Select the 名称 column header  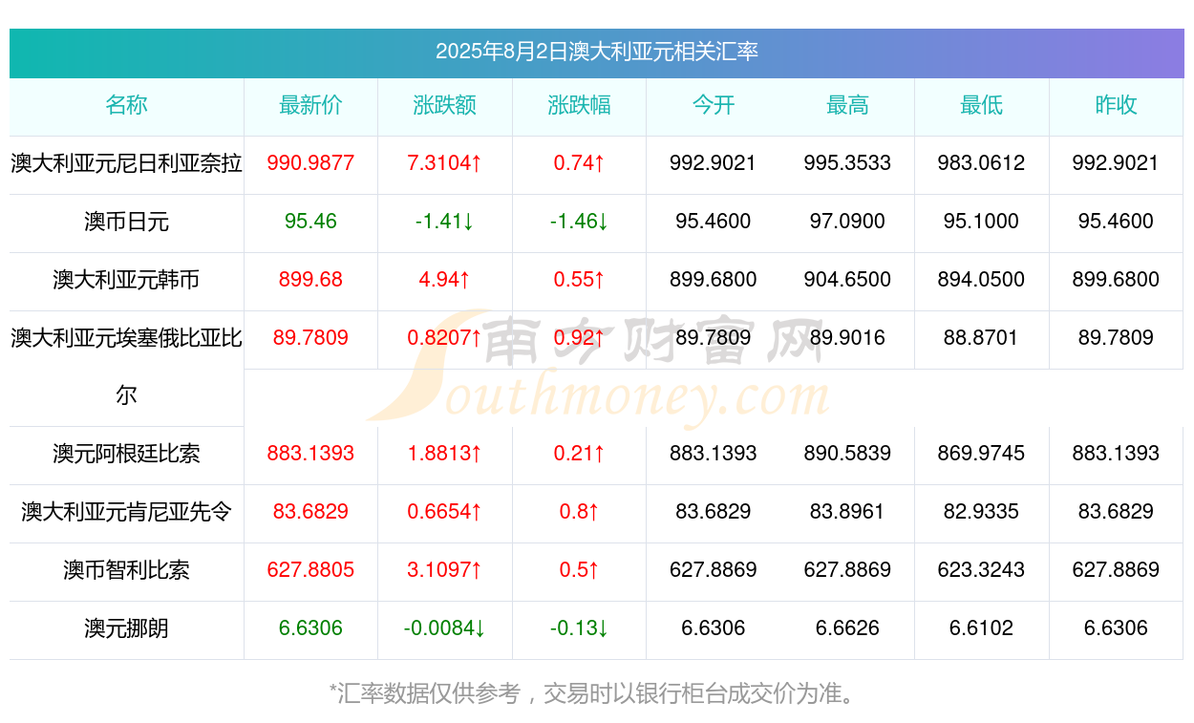[x=126, y=105]
